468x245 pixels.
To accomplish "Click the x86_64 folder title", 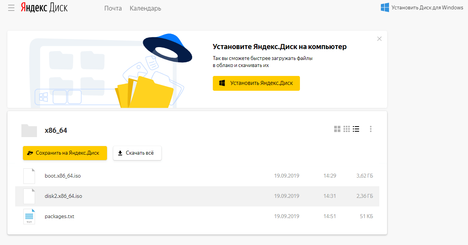I will (x=56, y=130).
